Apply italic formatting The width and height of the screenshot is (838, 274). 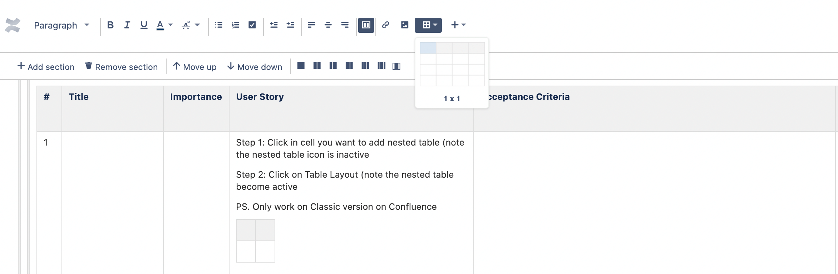127,25
